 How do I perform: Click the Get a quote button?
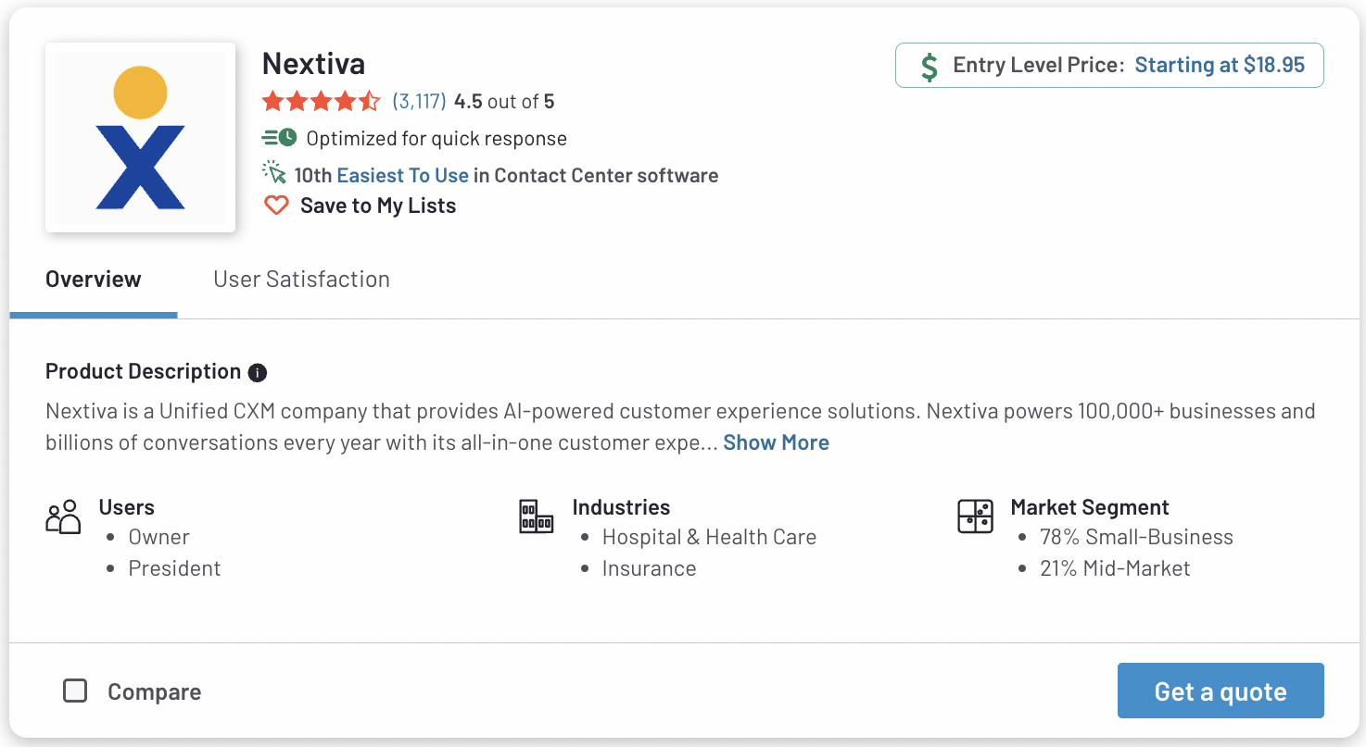click(1221, 691)
